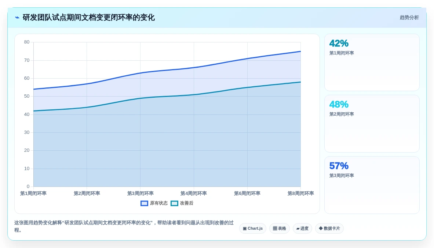Click the 第2周闭环率 label in the 48% card

[x=342, y=114]
